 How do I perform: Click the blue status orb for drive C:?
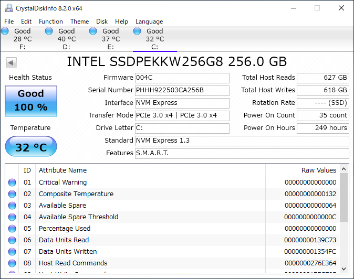coord(137,31)
